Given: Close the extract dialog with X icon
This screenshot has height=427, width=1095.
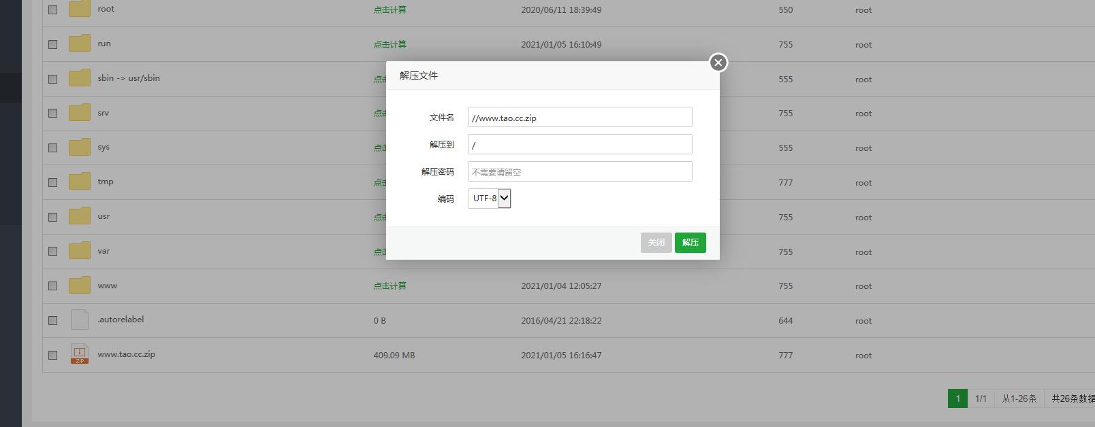Looking at the screenshot, I should [718, 63].
